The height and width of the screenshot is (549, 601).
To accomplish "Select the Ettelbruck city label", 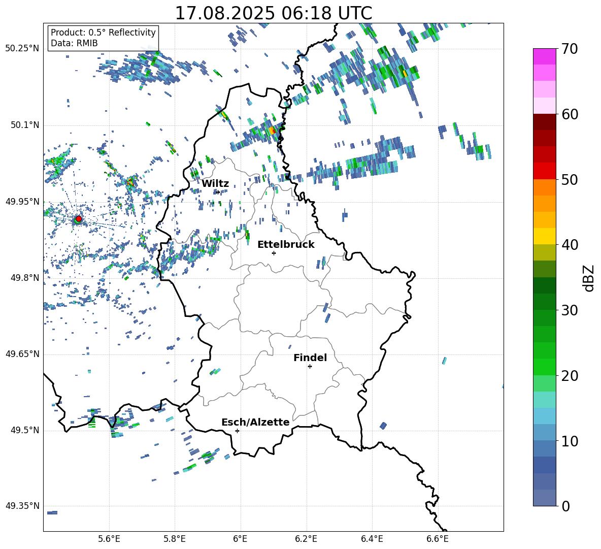I will coord(286,245).
